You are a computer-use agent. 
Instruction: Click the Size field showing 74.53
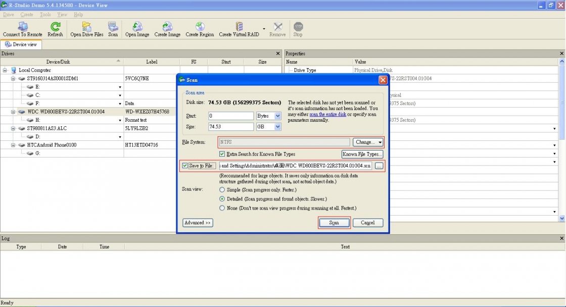pyautogui.click(x=231, y=127)
